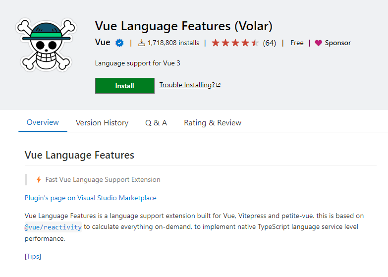Open the Vue publisher name link
The height and width of the screenshot is (277, 388).
click(x=103, y=42)
